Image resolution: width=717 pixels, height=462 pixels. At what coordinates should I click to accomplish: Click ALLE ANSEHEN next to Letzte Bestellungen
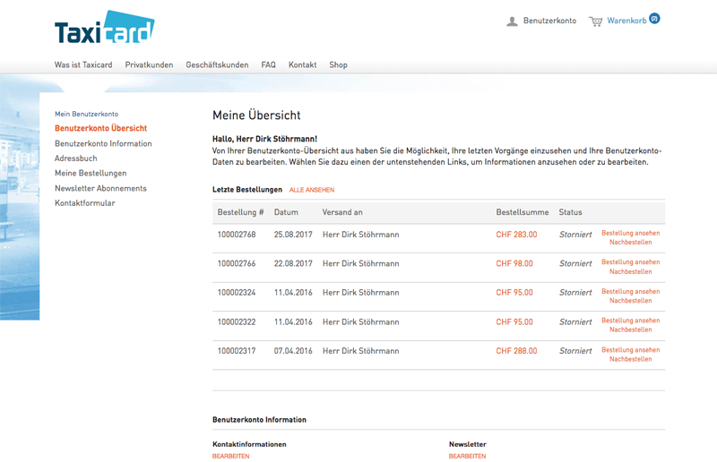click(312, 191)
